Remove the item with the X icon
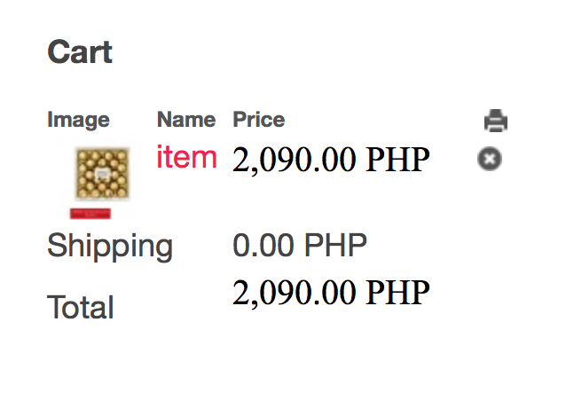Image resolution: width=566 pixels, height=408 pixels. (490, 159)
